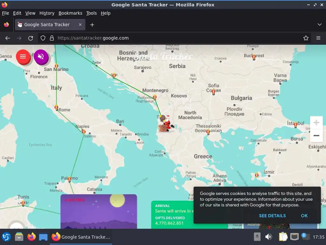326x245 pixels.
Task: Click the Santa on chimney marker
Action: click(x=165, y=124)
